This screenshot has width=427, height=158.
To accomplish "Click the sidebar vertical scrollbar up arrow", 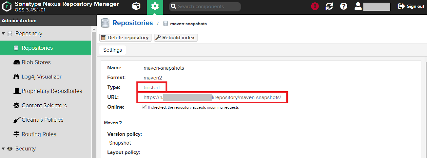I will (93, 29).
